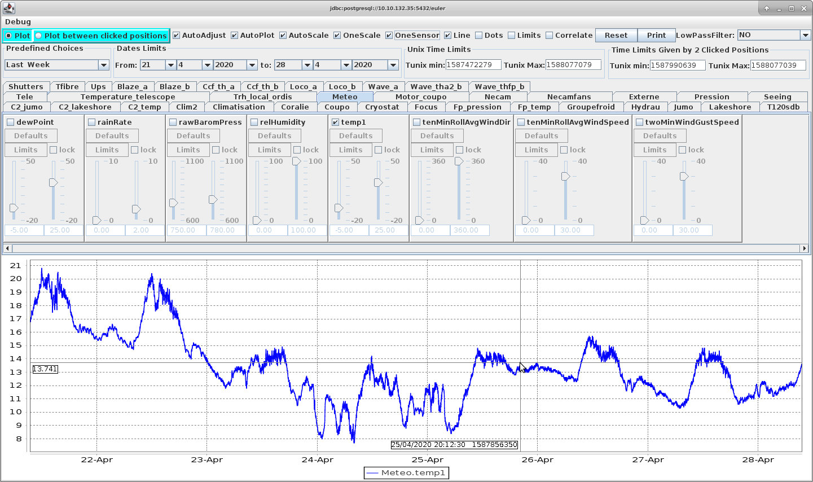Open the From day dropdown showing 21
The height and width of the screenshot is (482, 813).
[x=170, y=65]
